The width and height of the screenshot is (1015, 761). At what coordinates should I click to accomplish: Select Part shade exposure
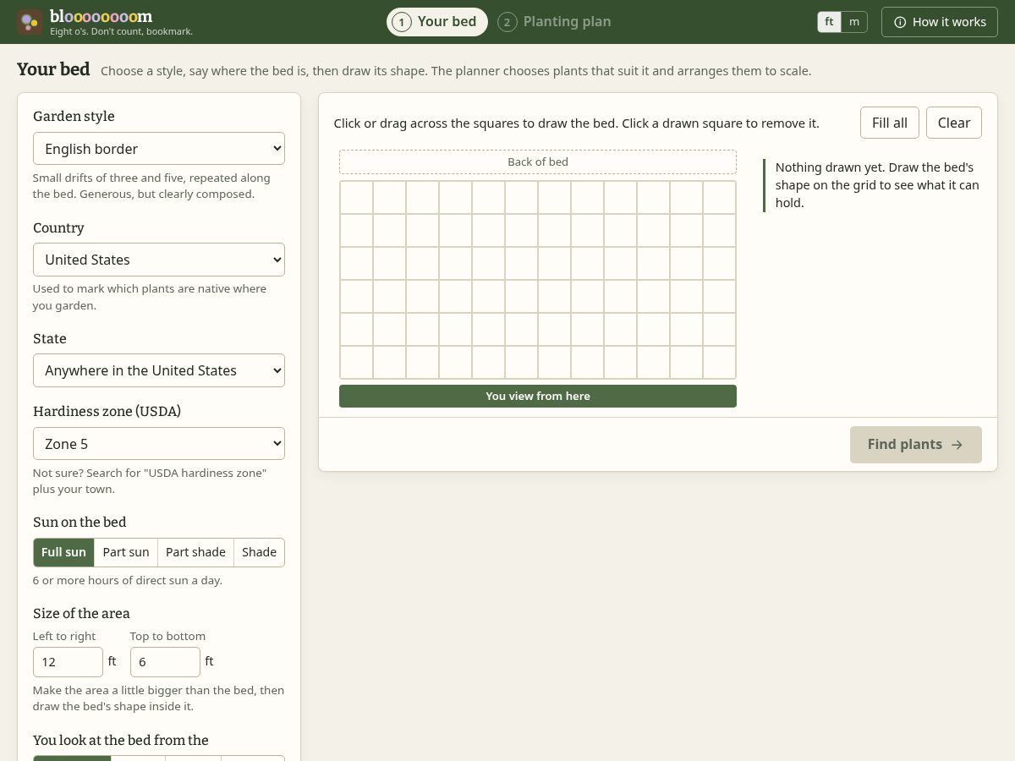195,552
